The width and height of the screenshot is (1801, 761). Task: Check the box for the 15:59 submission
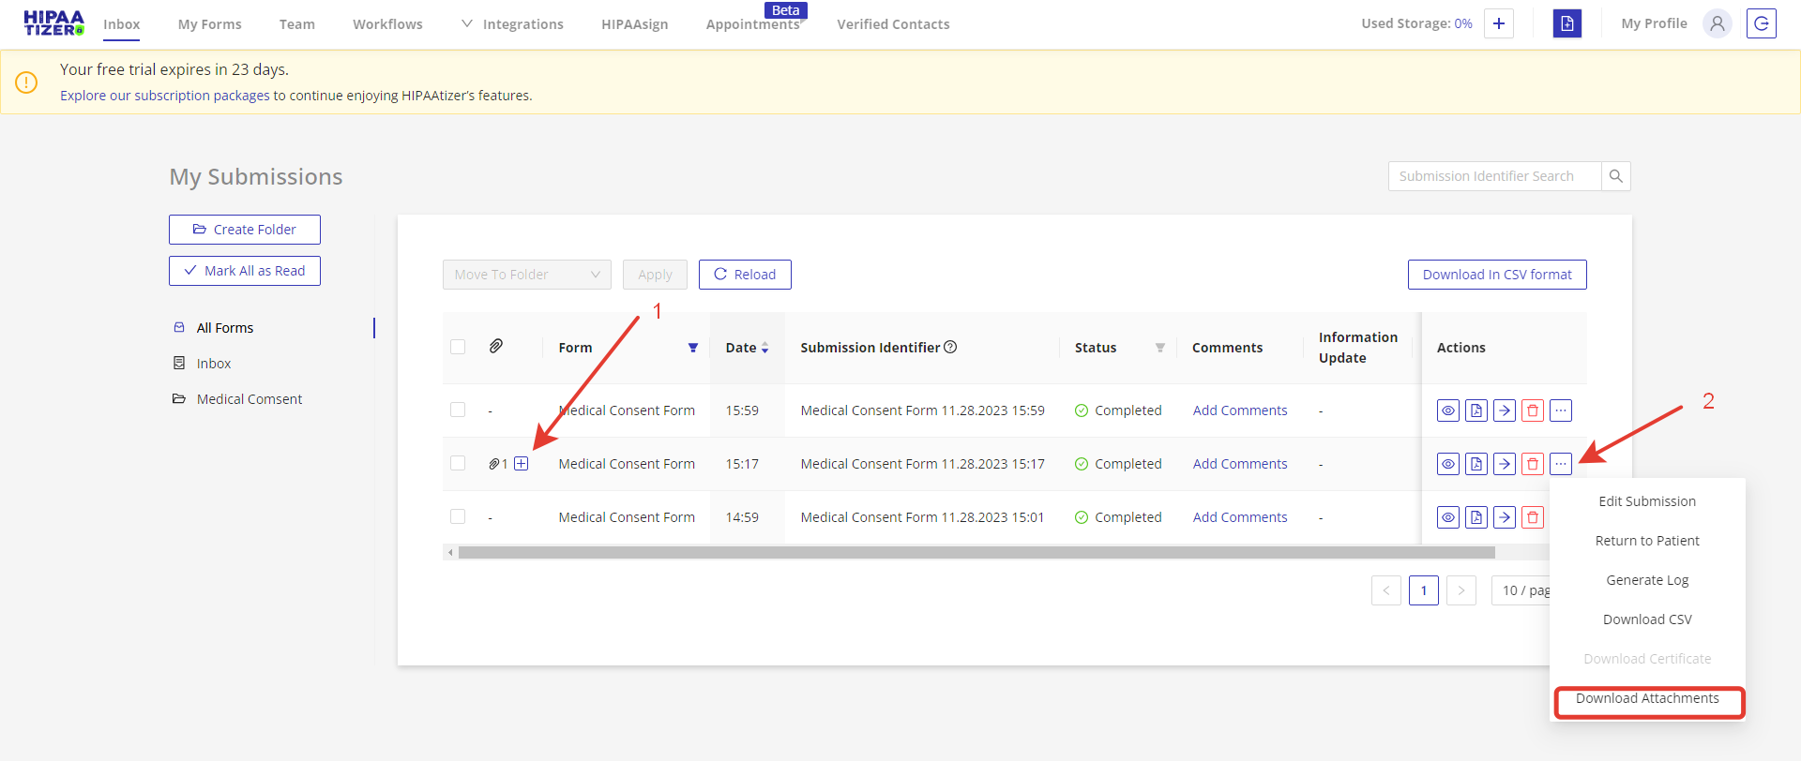pos(458,410)
